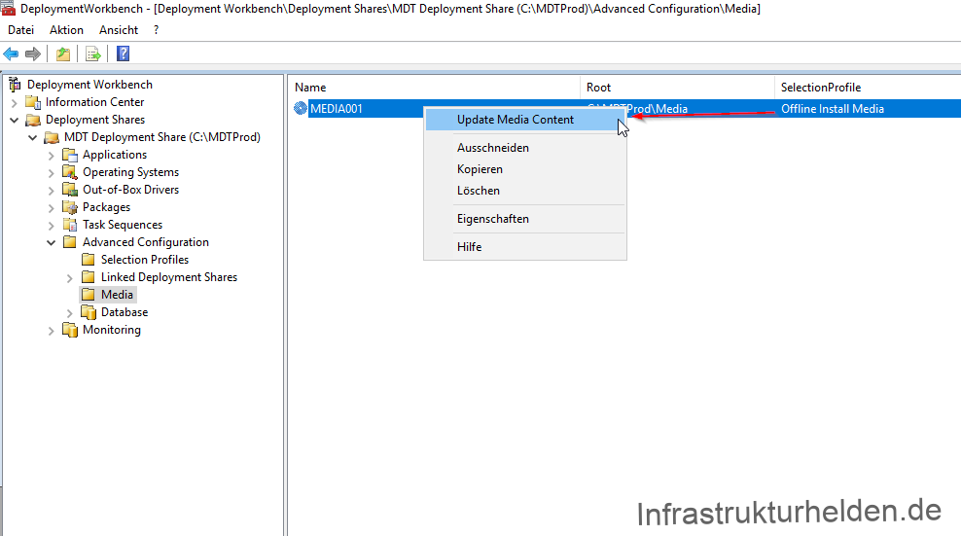Click the Deployment Workbench root icon
The image size is (961, 536).
[x=15, y=85]
